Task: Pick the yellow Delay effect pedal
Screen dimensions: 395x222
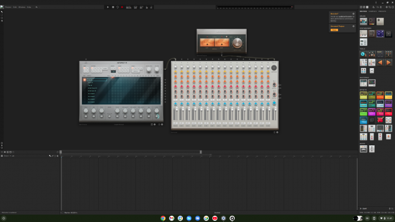Action: point(388,95)
